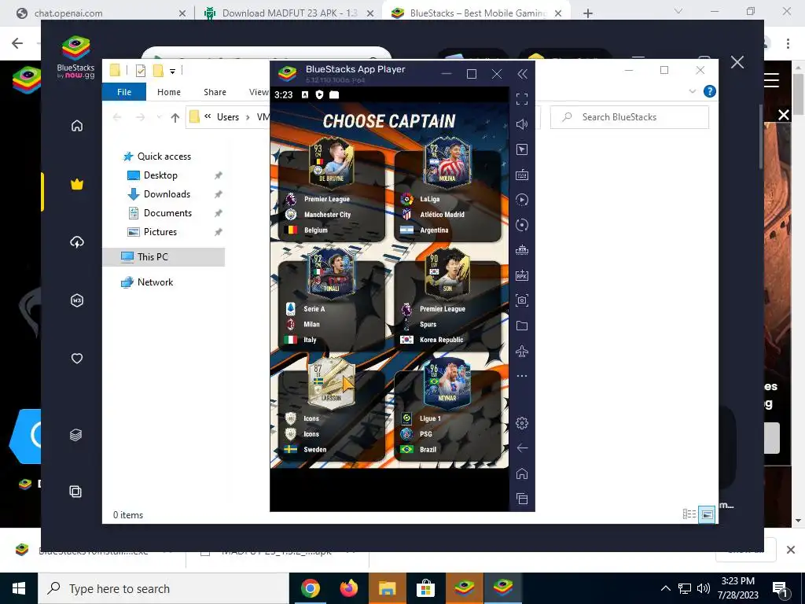Toggle fullscreen in BlueStacks App Player sidebar
This screenshot has height=604, width=805.
point(522,98)
